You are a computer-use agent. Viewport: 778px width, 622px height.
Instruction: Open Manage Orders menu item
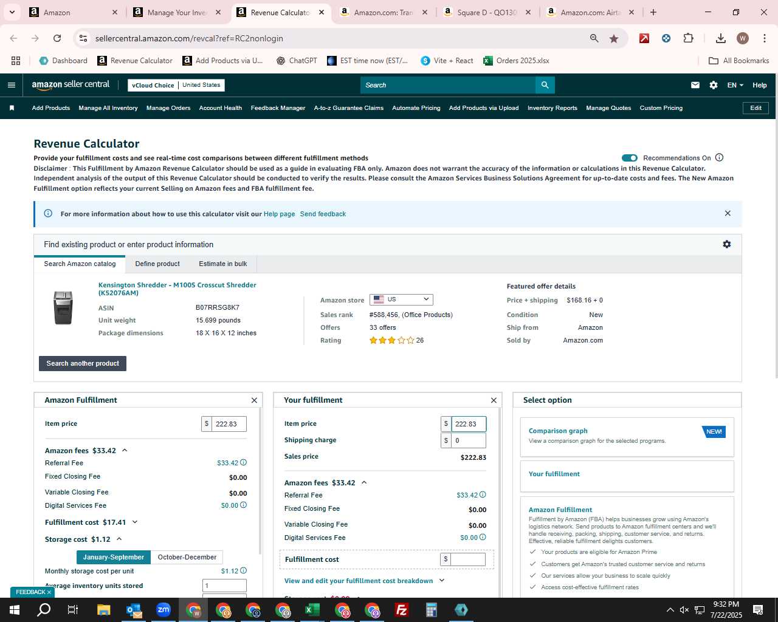tap(168, 108)
